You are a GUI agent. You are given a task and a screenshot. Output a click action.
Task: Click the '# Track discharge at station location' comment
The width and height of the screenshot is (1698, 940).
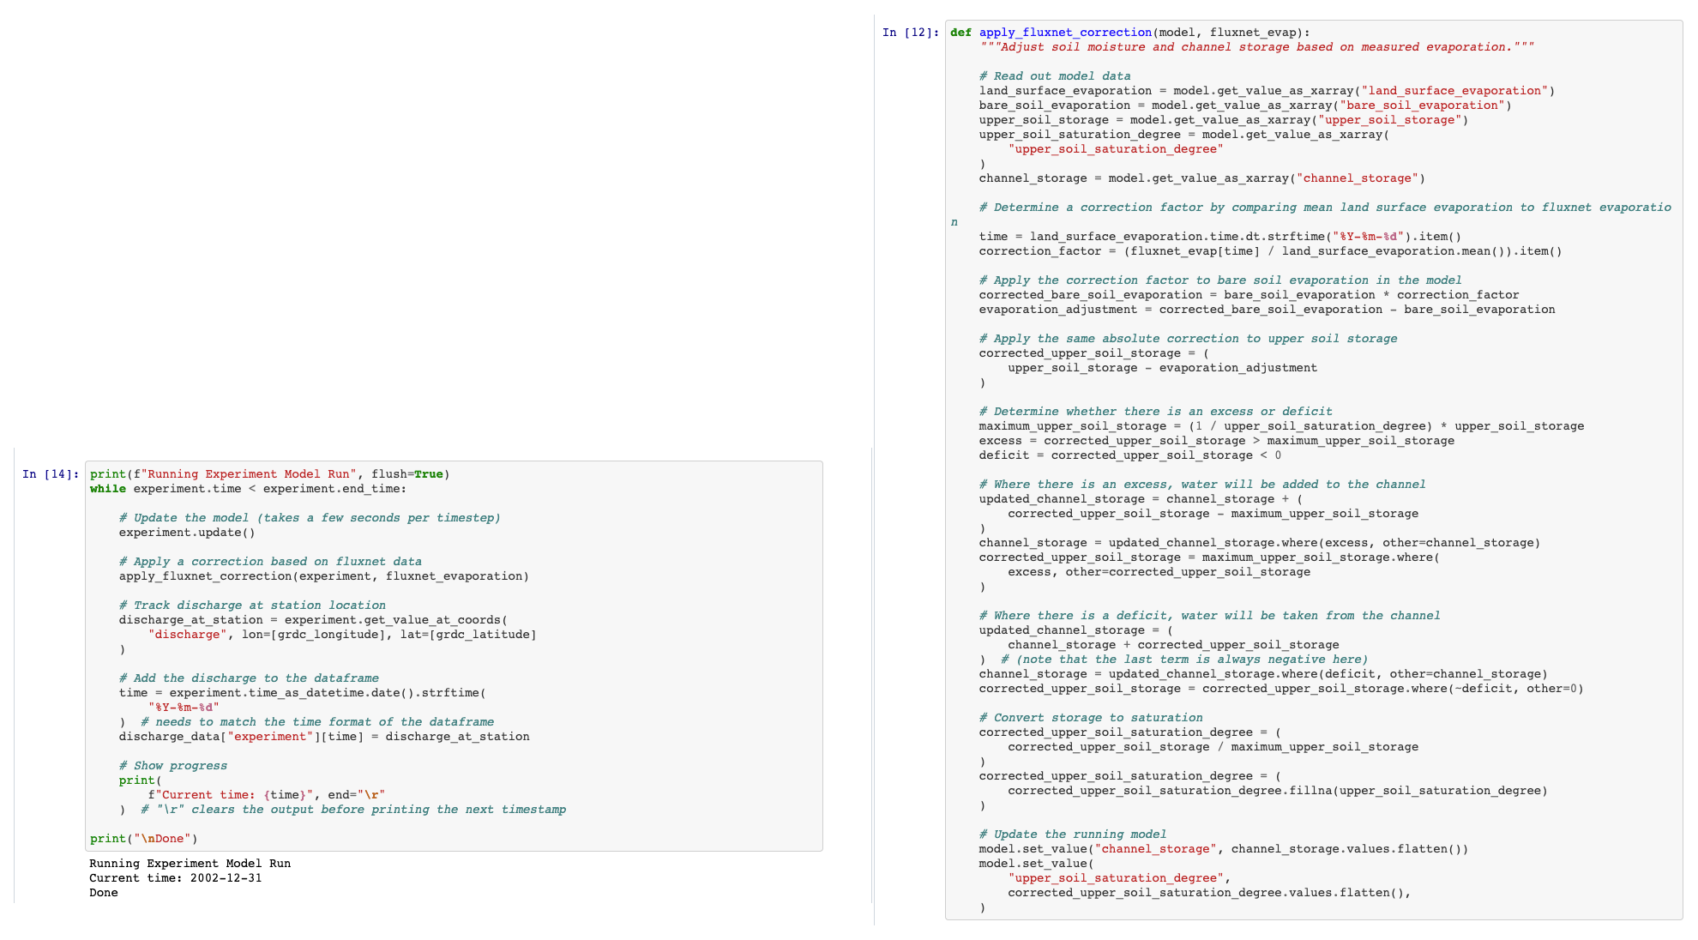(x=252, y=606)
